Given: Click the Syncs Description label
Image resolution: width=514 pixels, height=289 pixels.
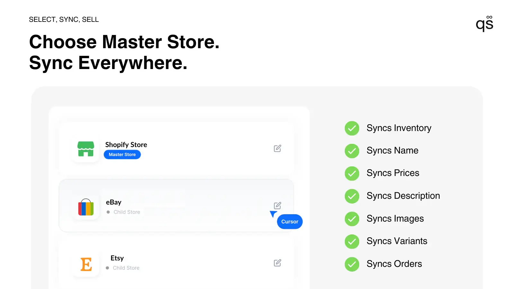Looking at the screenshot, I should pyautogui.click(x=403, y=196).
